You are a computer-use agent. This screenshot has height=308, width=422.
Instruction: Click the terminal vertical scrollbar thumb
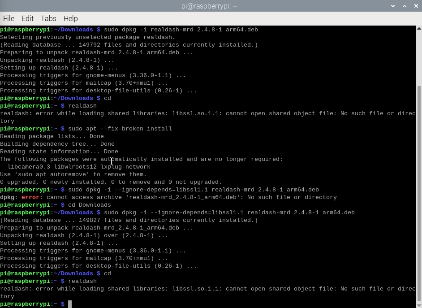coord(419,193)
